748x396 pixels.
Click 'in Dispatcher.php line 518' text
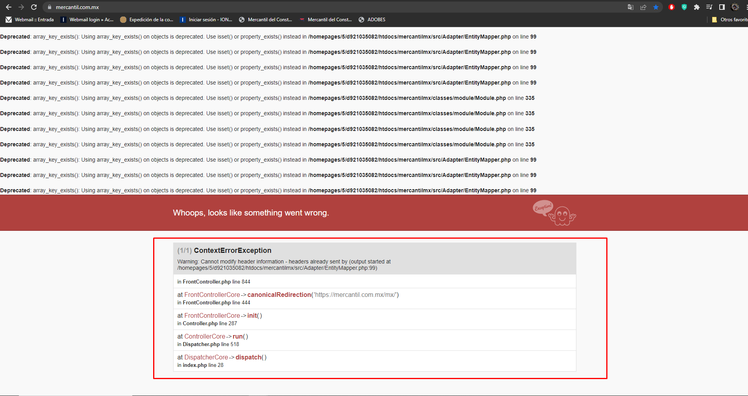tap(208, 344)
